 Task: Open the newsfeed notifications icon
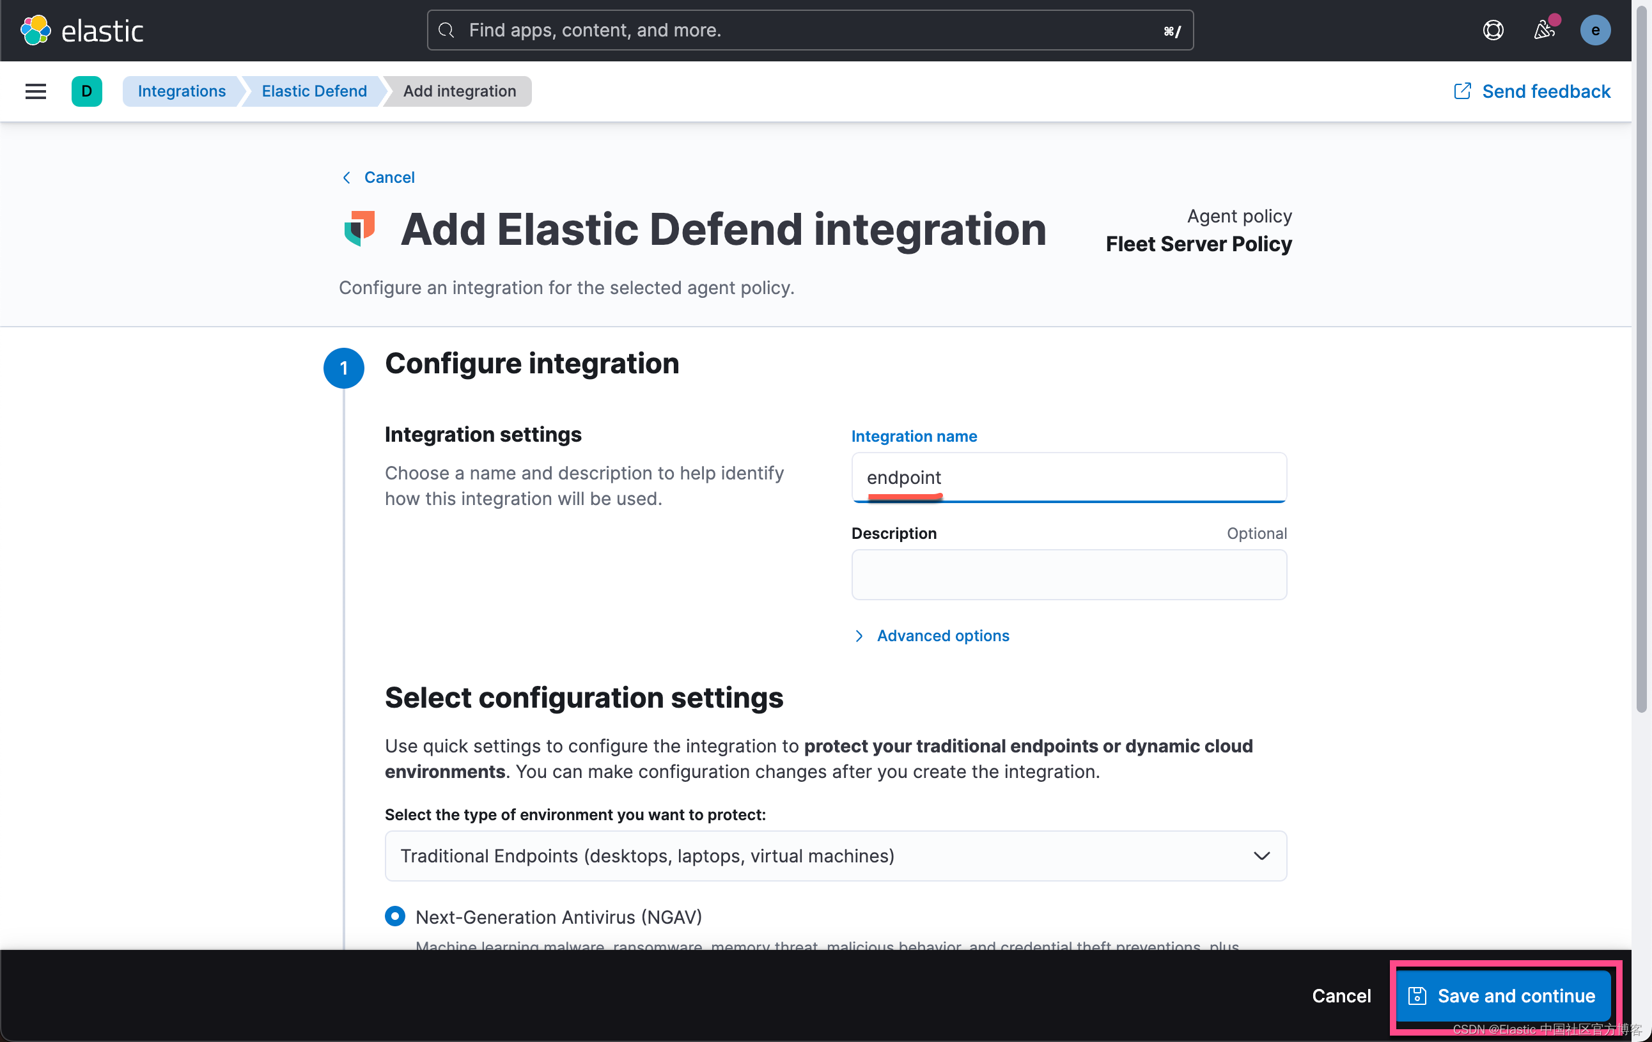click(1543, 30)
